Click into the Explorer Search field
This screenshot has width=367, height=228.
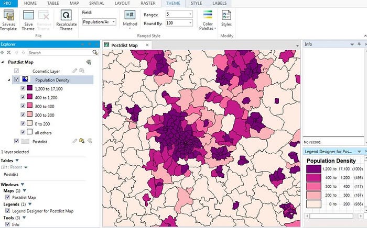coord(60,52)
